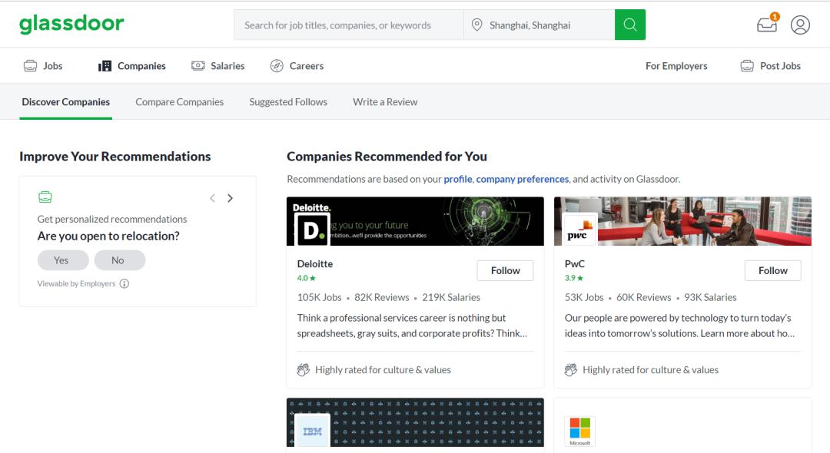Open the user profile avatar icon
The height and width of the screenshot is (453, 830).
(x=800, y=25)
